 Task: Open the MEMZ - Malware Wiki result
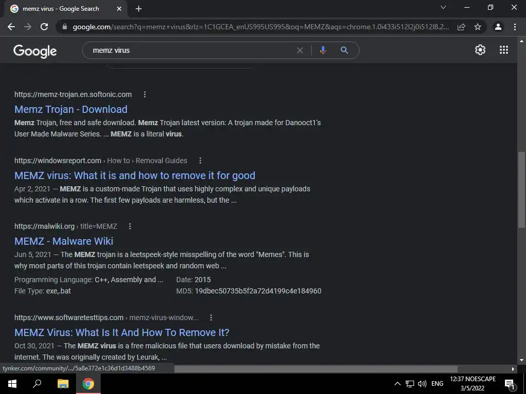coord(64,241)
